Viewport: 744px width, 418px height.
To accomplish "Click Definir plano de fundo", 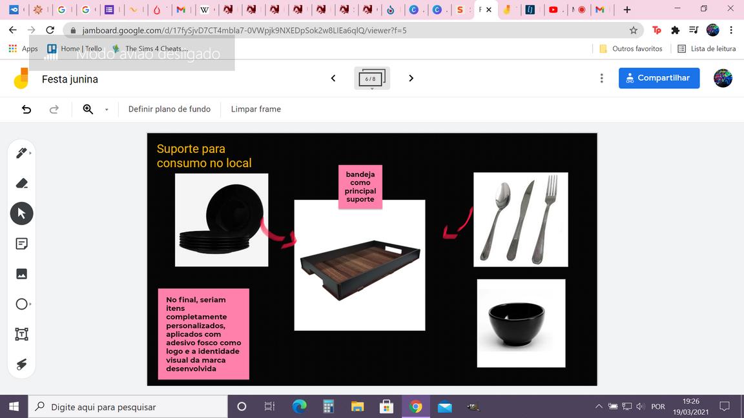I will [169, 109].
